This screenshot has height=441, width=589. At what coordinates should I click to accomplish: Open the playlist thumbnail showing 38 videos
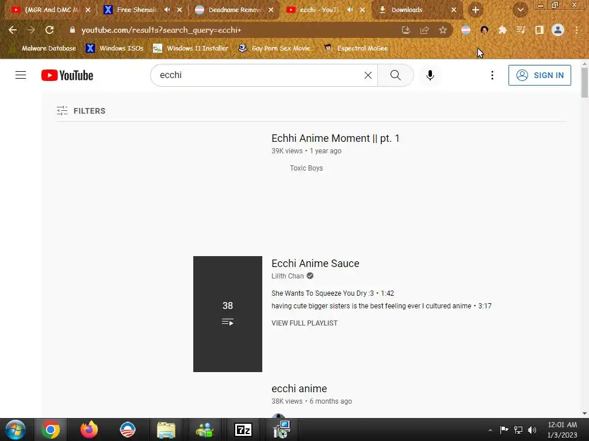tap(228, 314)
